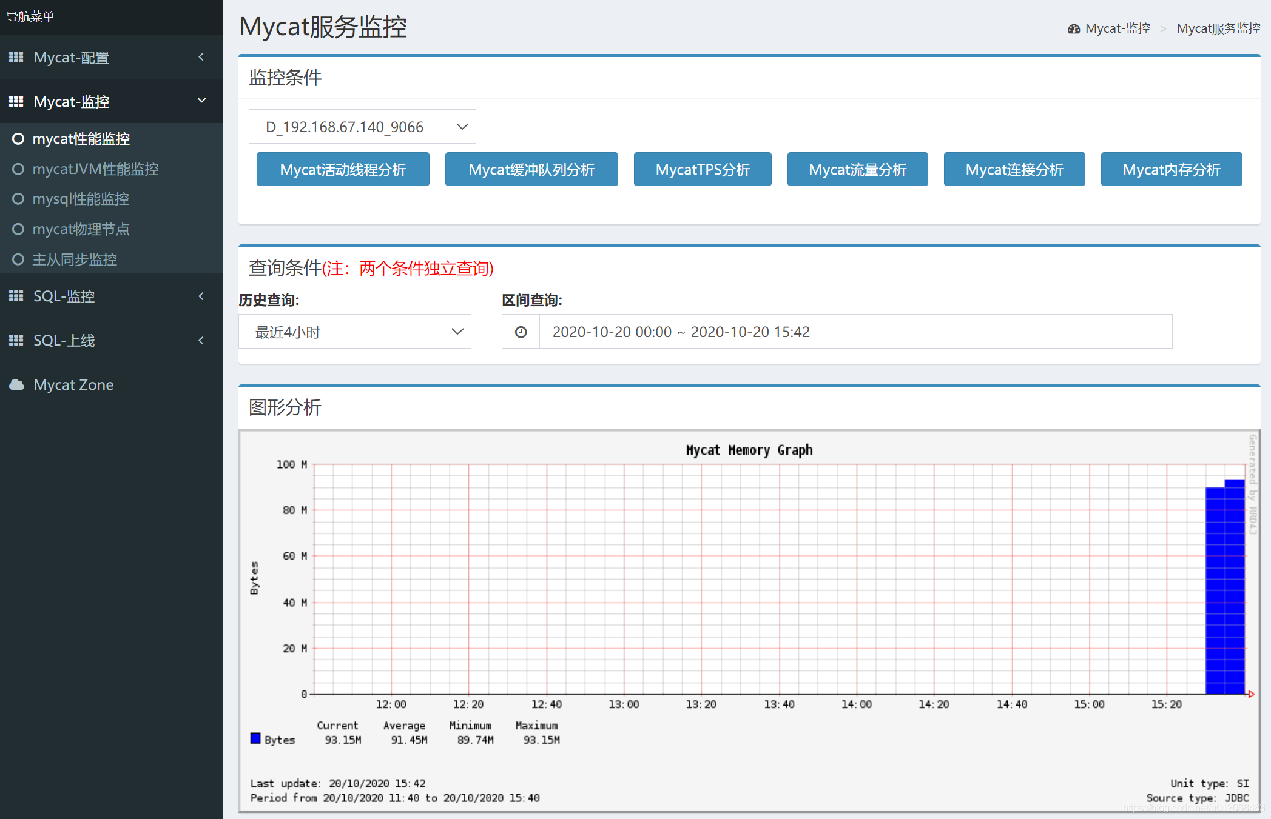Viewport: 1271px width, 819px height.
Task: Expand the Mycat-配置 menu chevron
Action: pos(201,57)
